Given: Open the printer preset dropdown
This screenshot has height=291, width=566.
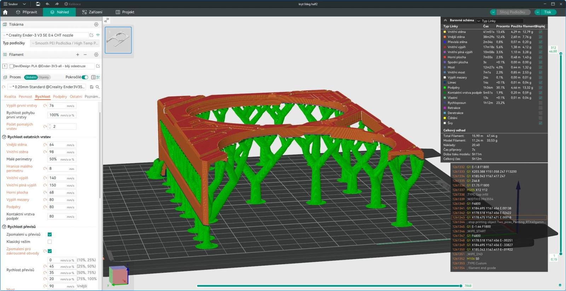Looking at the screenshot, I should tap(45, 35).
